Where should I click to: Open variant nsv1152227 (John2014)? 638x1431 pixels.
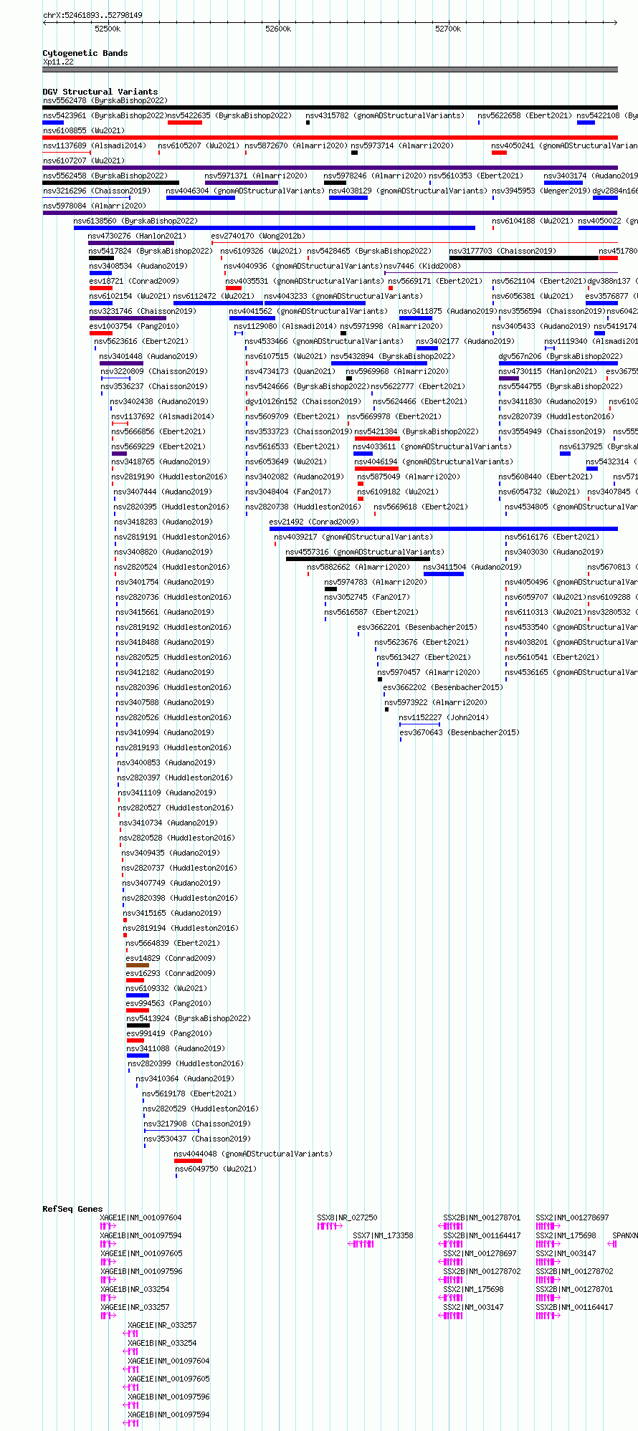(x=444, y=717)
